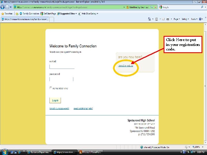Click the Help question mark icon
Viewport: 207px width, 155px height.
(x=200, y=19)
